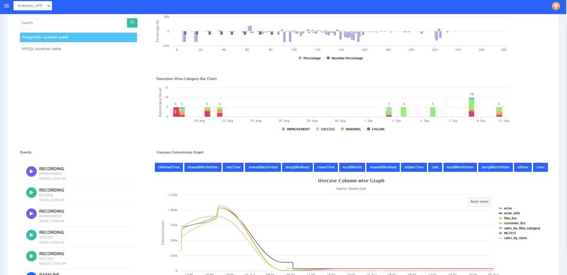
Task: Show the rows column graph
Action: 540,168
